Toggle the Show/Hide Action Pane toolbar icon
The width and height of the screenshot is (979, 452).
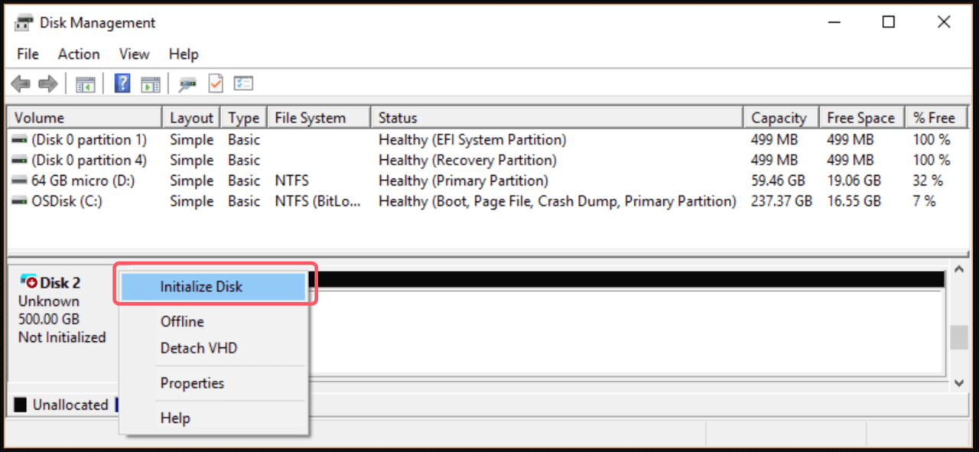[150, 83]
